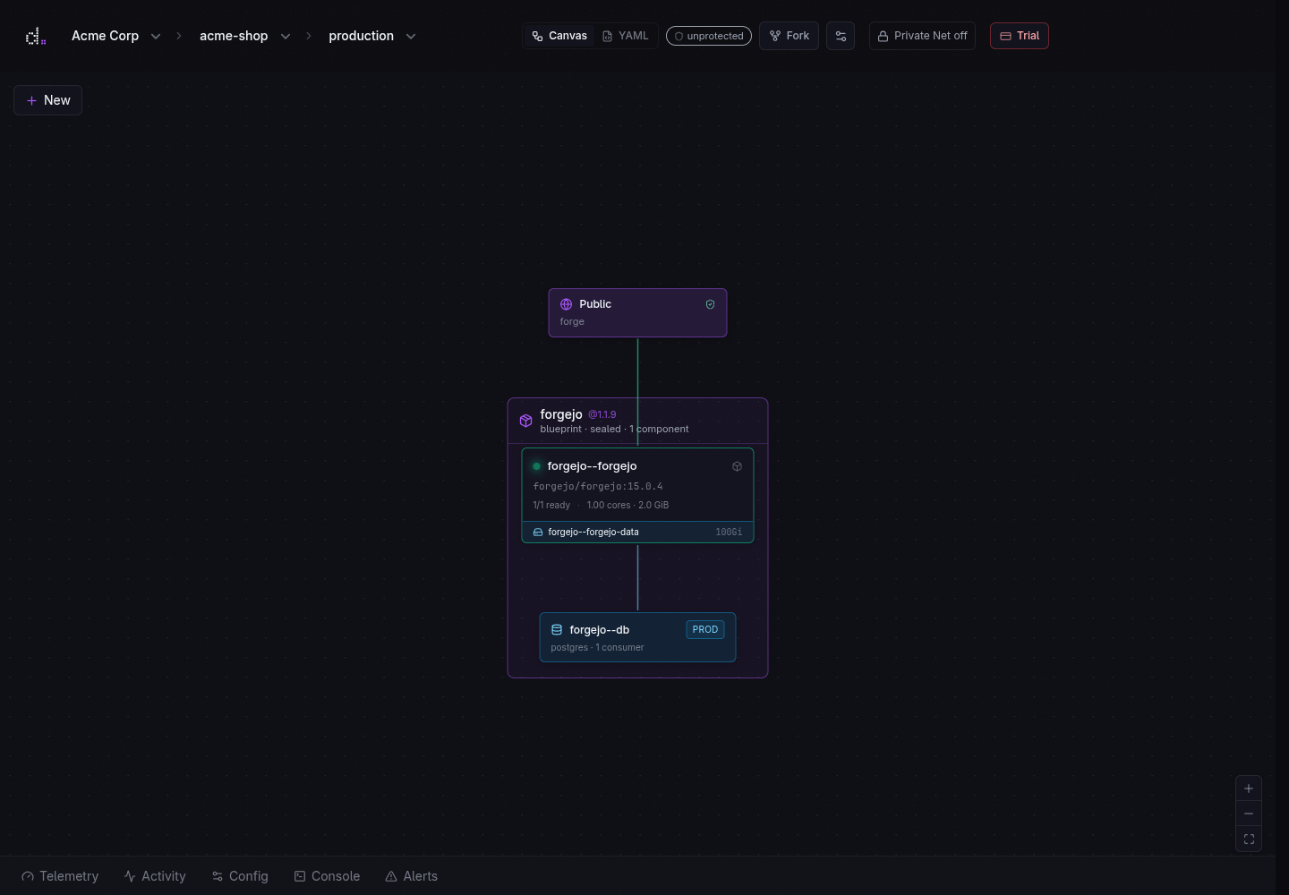Image resolution: width=1289 pixels, height=895 pixels.
Task: Click the volume disk icon for forgejo--forgejo-data
Action: click(538, 532)
